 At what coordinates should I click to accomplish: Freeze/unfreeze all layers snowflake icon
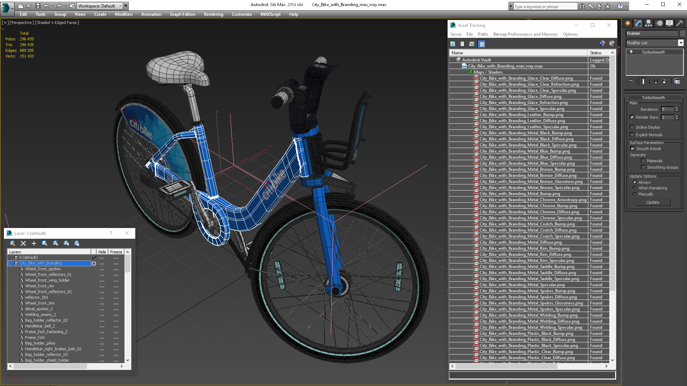tap(77, 243)
